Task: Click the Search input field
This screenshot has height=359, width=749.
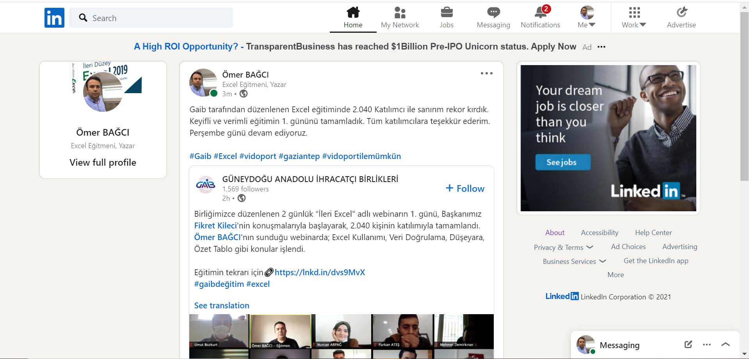Action: pos(151,18)
